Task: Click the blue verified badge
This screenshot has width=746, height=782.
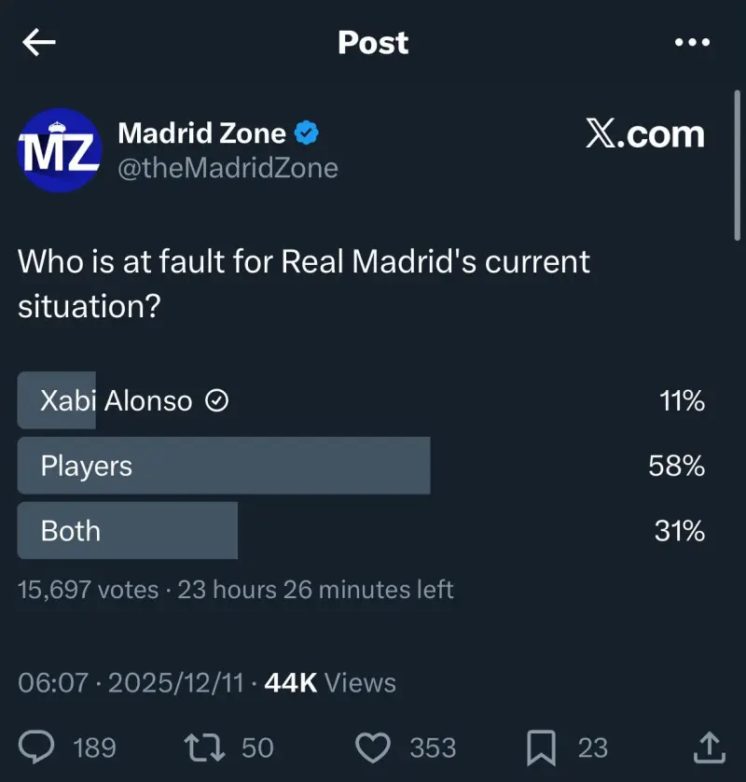Action: point(307,133)
